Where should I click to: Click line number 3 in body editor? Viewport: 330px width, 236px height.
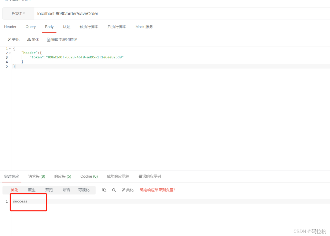[x=7, y=57]
